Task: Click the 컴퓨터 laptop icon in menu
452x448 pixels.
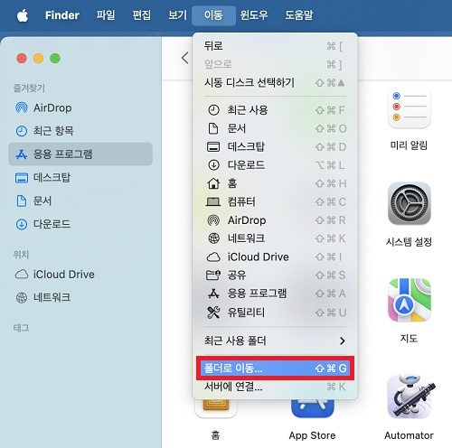Action: point(213,201)
